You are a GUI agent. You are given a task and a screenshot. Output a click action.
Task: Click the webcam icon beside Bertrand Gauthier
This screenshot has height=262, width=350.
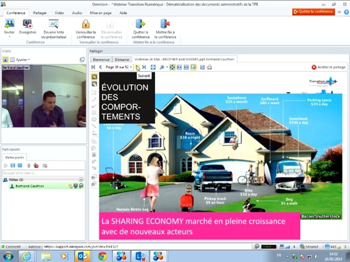pyautogui.click(x=76, y=186)
